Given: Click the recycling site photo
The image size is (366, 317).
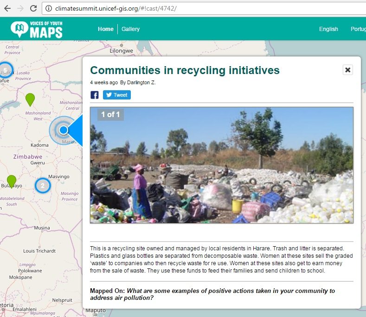Looking at the screenshot, I should click(x=221, y=165).
